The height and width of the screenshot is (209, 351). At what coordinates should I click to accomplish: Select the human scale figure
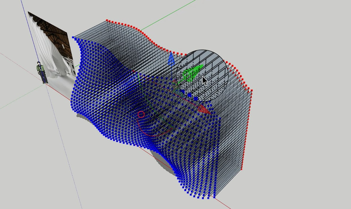pos(42,72)
